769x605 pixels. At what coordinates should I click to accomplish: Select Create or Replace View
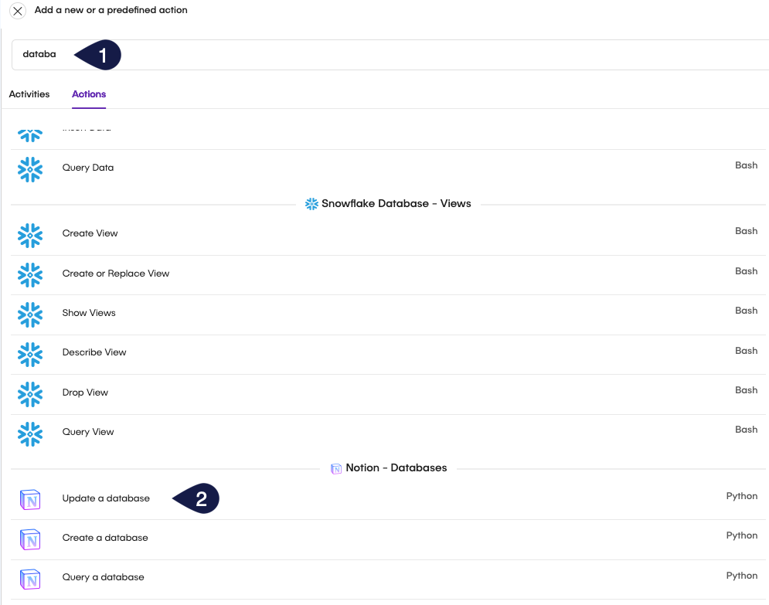tap(115, 274)
